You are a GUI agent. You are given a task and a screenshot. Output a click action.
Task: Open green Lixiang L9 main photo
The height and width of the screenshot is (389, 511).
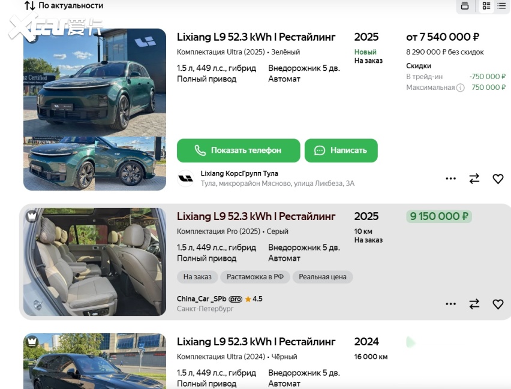pyautogui.click(x=95, y=82)
